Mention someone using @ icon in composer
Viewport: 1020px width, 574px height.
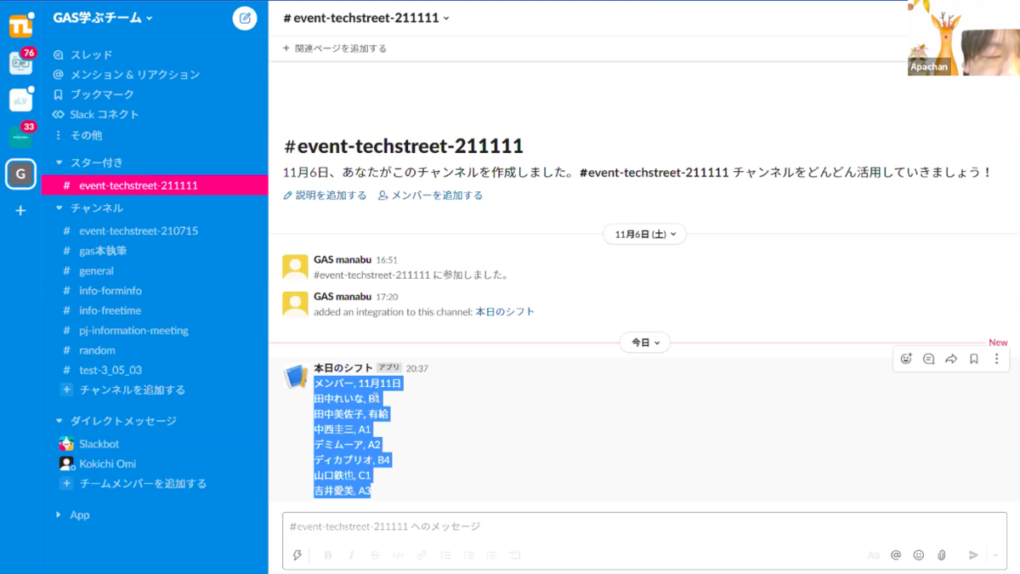[x=896, y=555]
